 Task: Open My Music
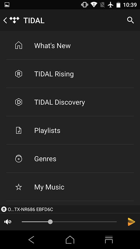coord(70,187)
